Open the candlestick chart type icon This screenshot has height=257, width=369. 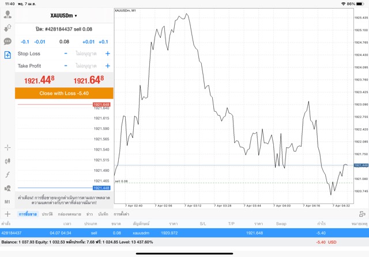7,161
